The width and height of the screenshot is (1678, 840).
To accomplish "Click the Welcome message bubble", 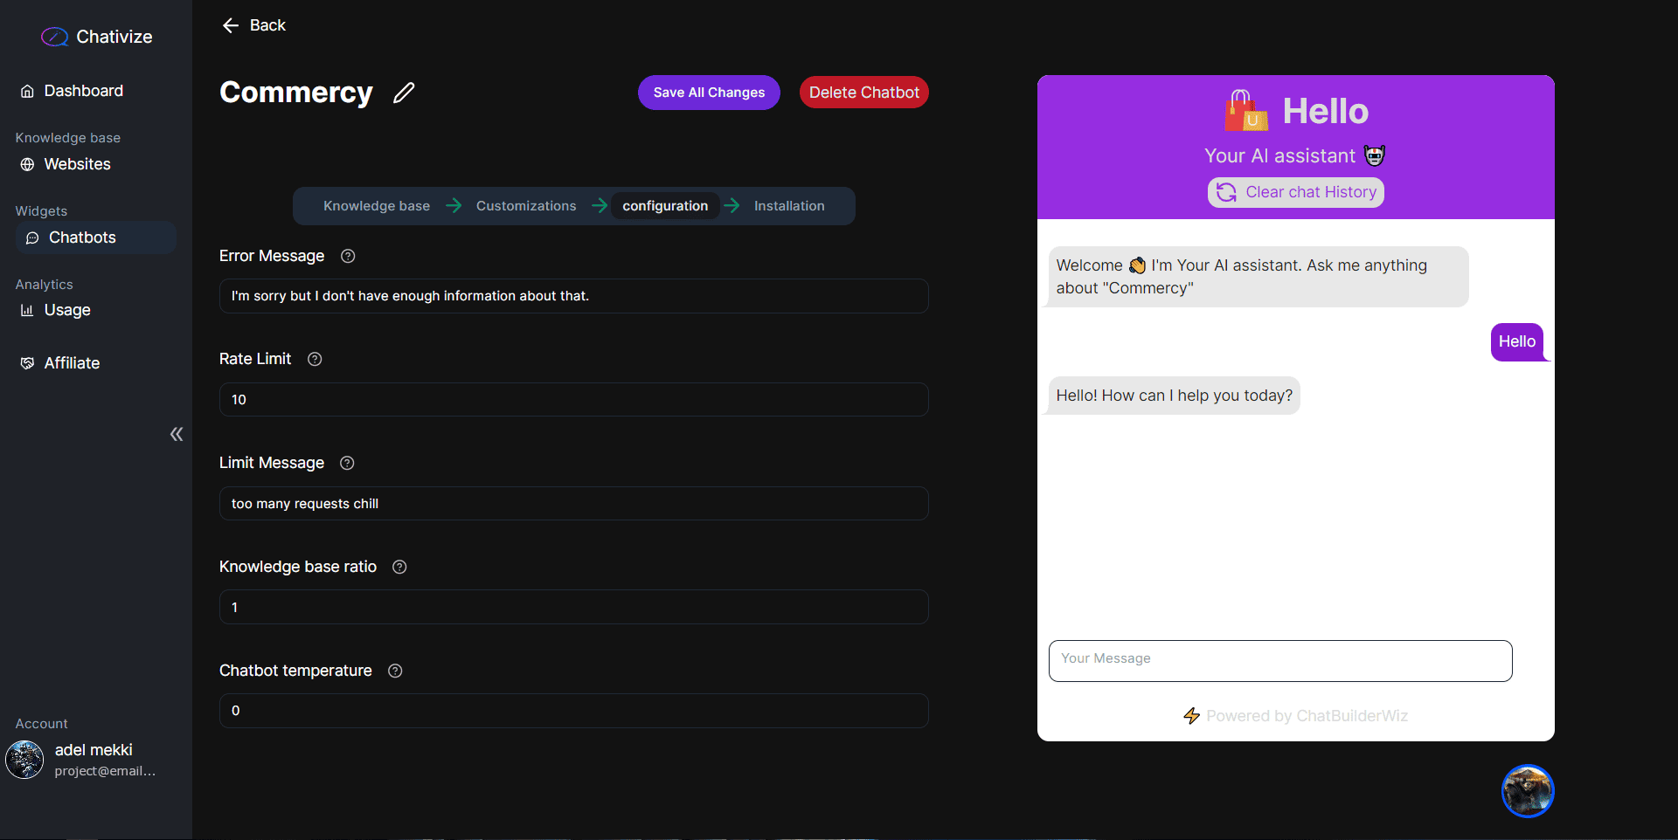I will click(x=1258, y=277).
